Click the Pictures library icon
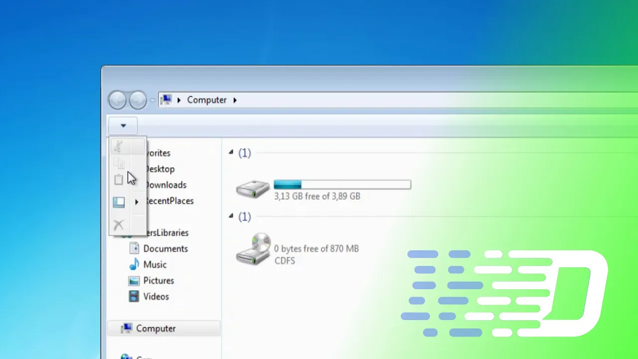The image size is (638, 359). [x=134, y=281]
